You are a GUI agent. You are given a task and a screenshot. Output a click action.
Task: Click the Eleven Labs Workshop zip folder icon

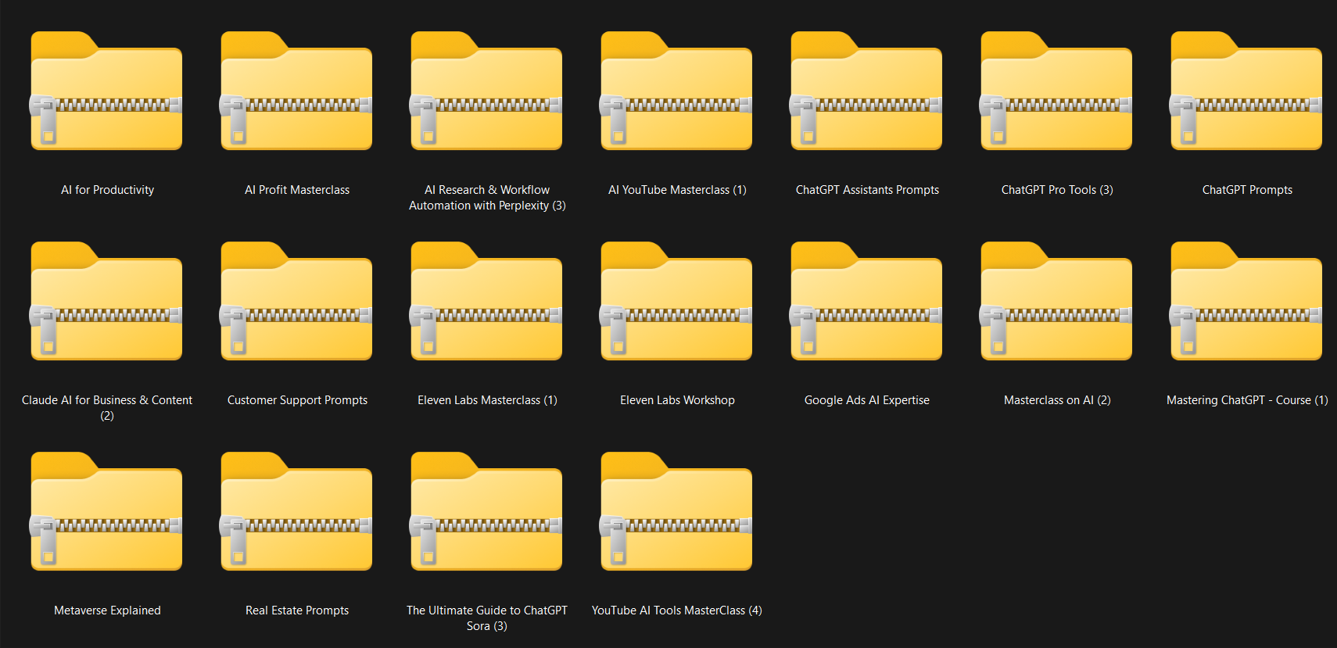click(x=676, y=301)
